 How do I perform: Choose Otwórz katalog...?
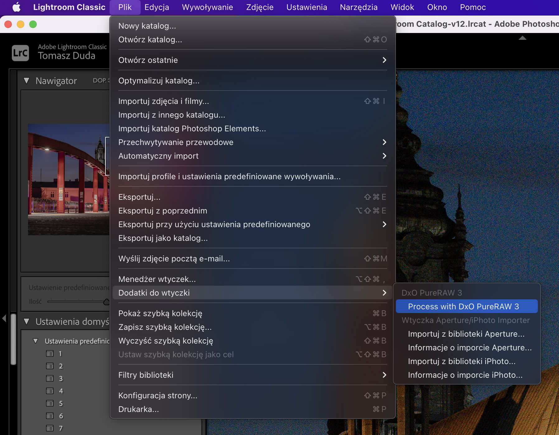[252, 40]
